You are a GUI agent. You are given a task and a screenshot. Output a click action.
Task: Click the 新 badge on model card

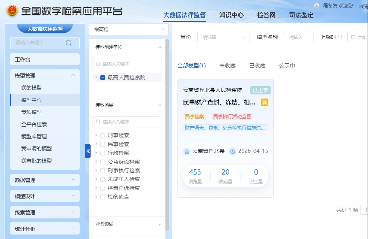[x=265, y=102]
